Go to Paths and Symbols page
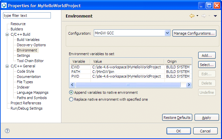This screenshot has width=222, height=139. click(x=32, y=98)
